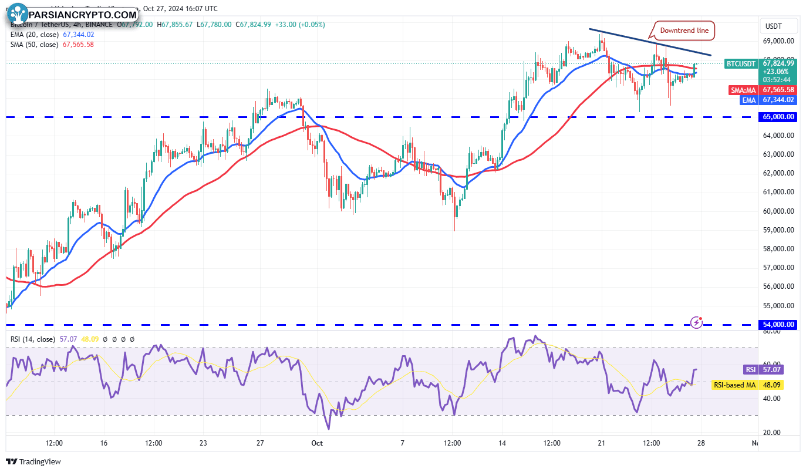Click the purple RSI label on the scale
This screenshot has width=806, height=472.
point(750,370)
